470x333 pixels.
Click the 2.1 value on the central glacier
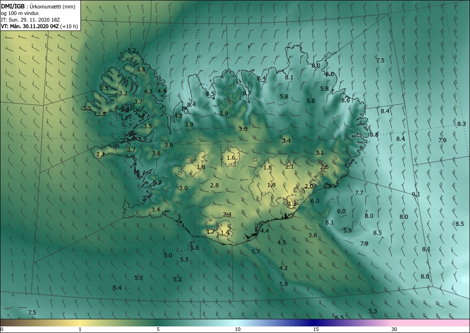click(x=289, y=167)
